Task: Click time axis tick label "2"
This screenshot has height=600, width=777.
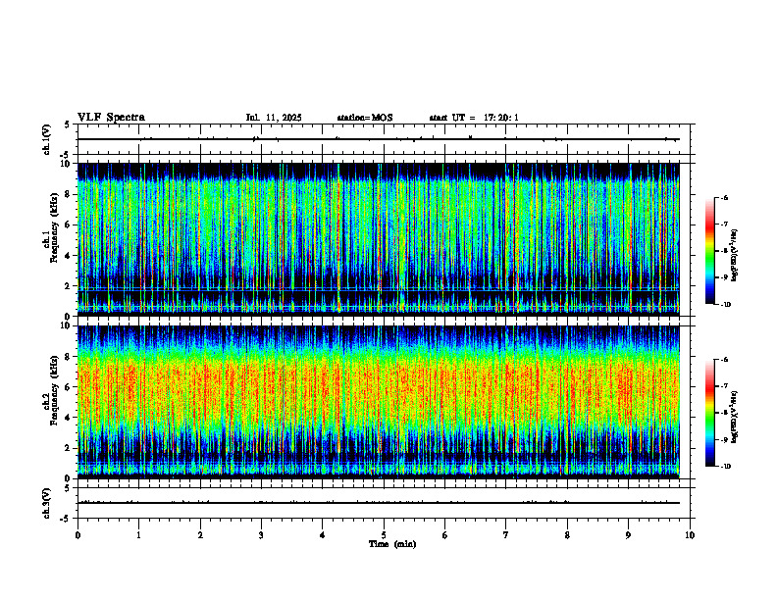Action: point(200,535)
